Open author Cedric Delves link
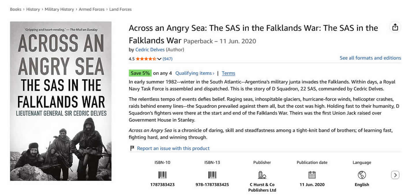Screen dimensions: 408x195 tap(150, 49)
